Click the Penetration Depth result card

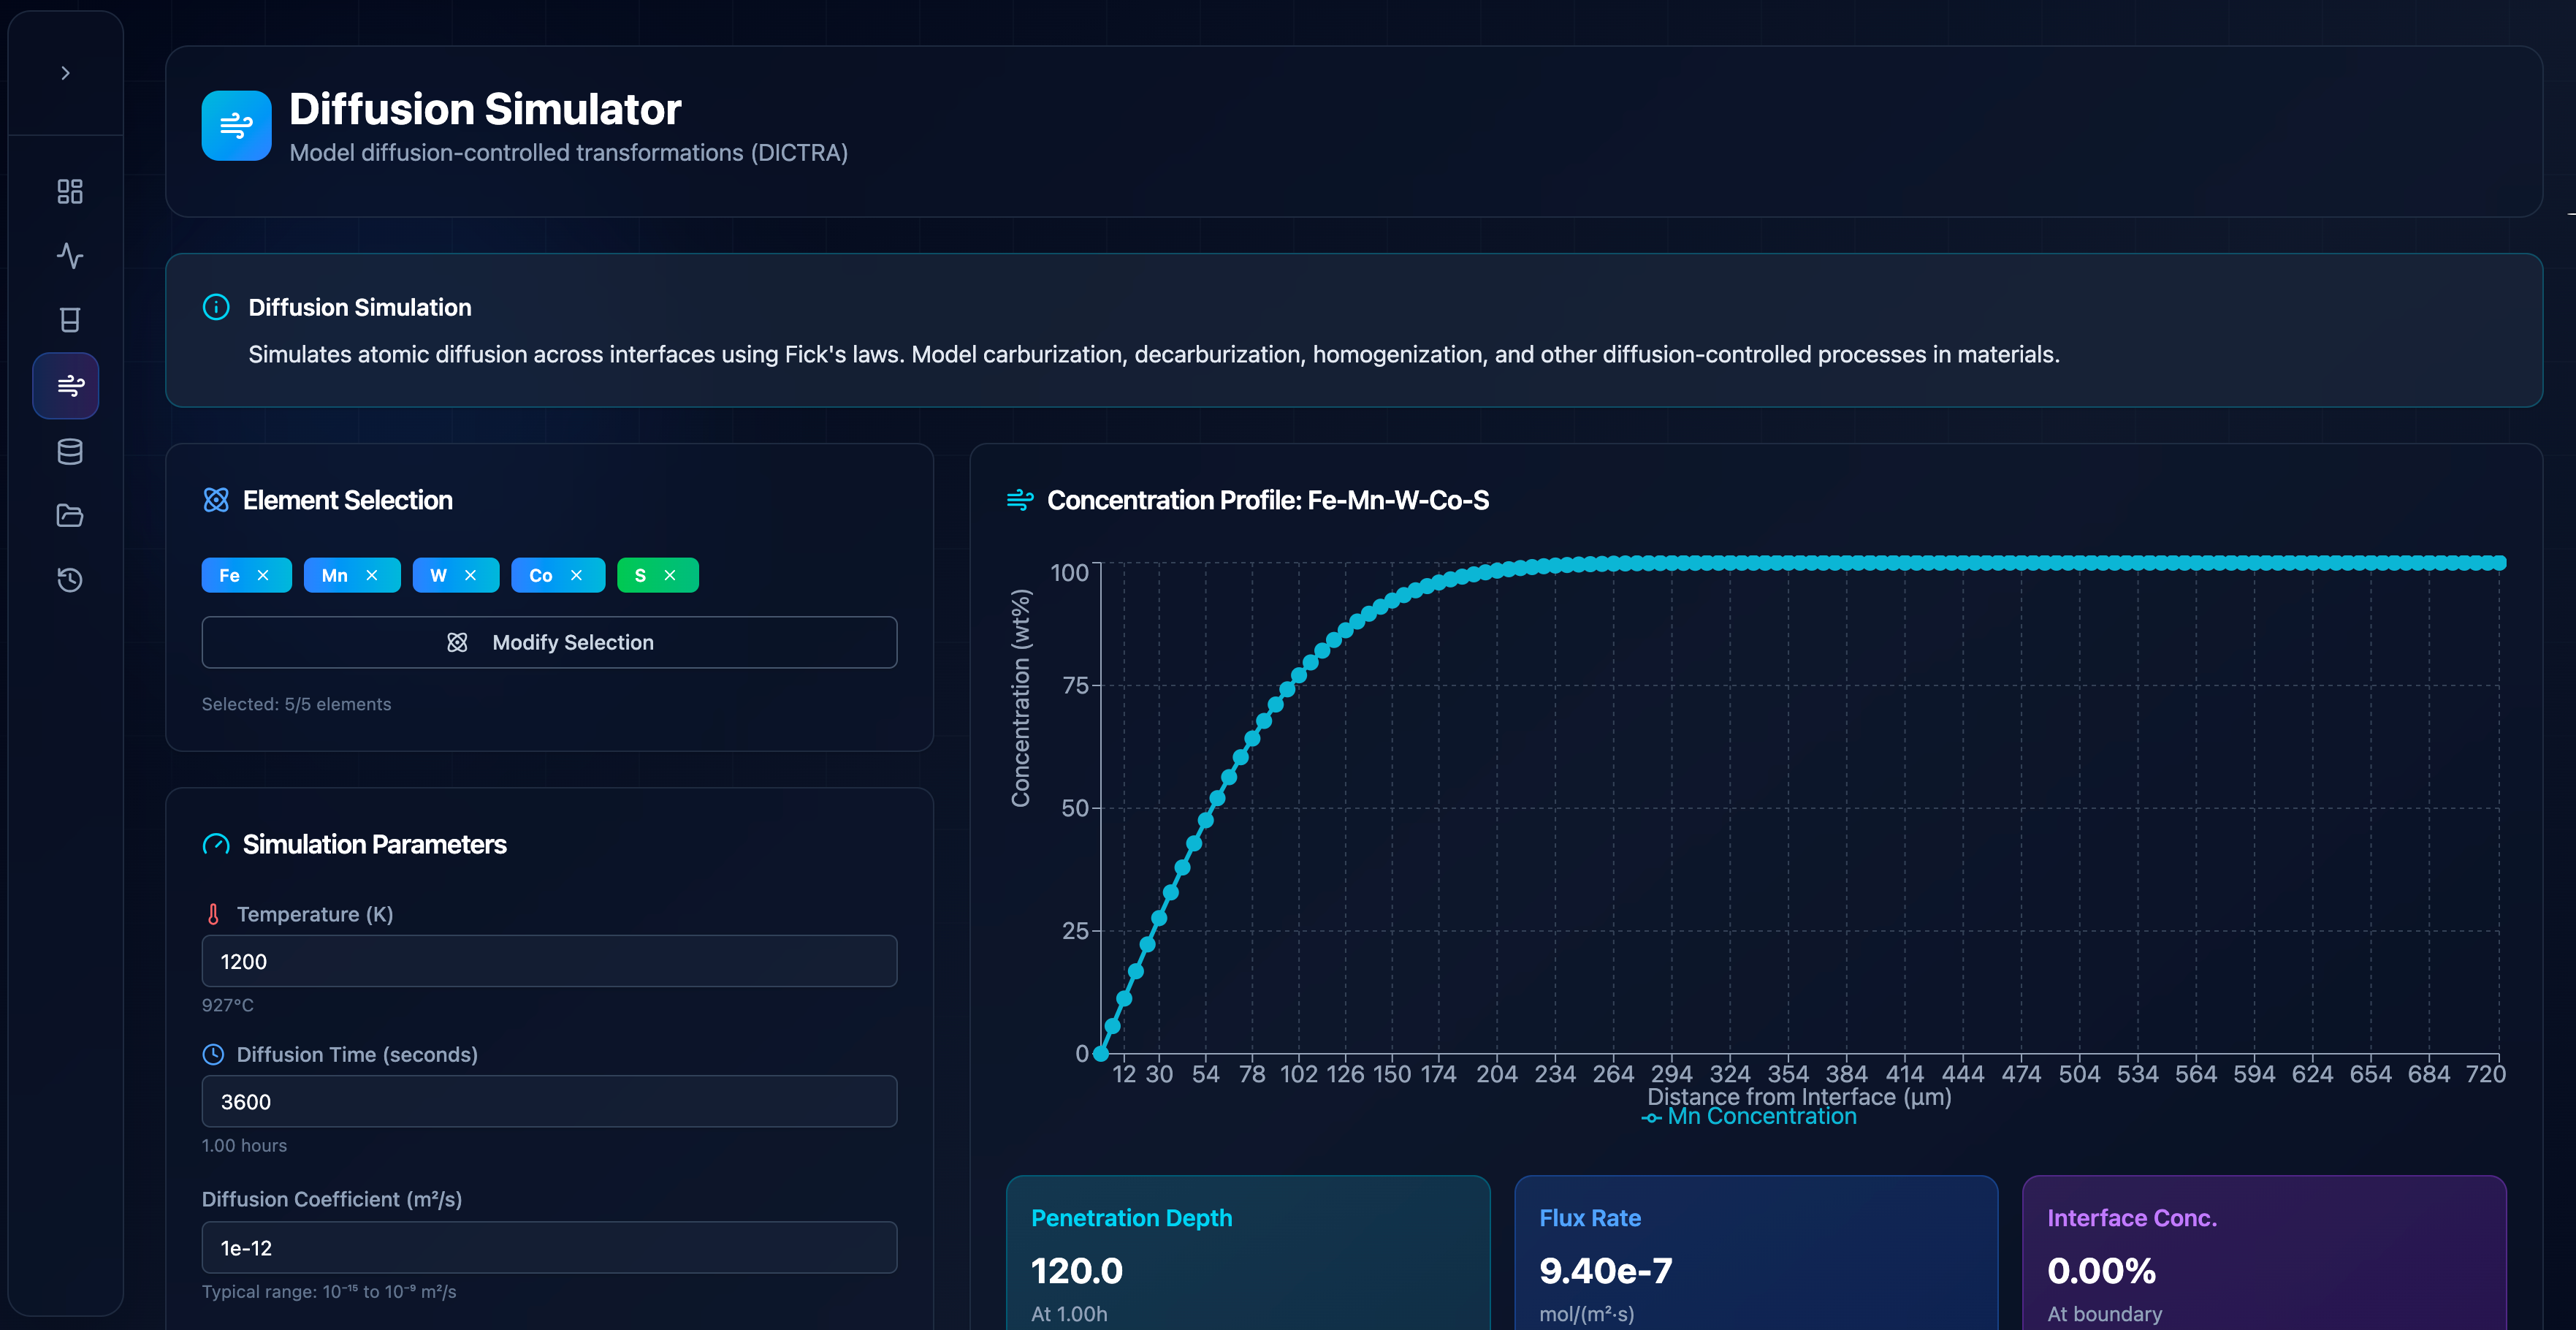[x=1247, y=1260]
